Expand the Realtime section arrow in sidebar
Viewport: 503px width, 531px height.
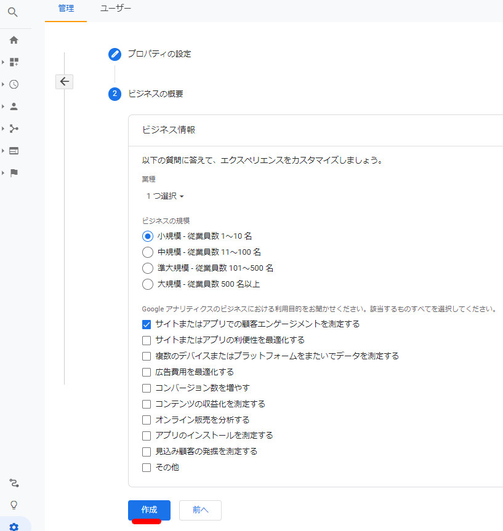coord(3,84)
